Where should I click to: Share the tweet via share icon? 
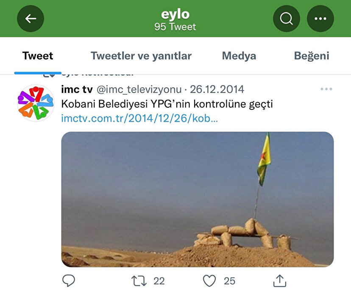pos(280,281)
